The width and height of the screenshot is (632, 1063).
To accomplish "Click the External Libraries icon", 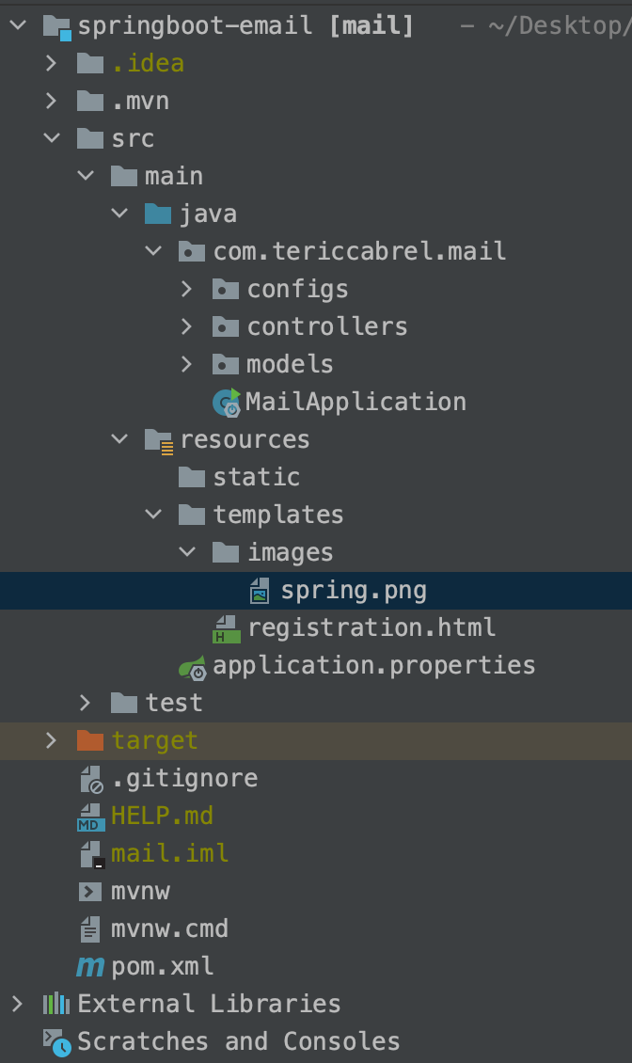I will 56,1004.
